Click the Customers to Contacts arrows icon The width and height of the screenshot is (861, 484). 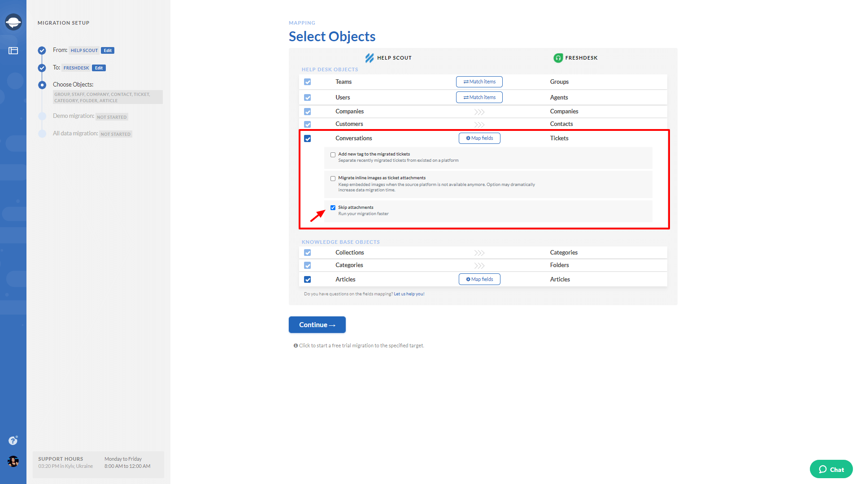click(x=479, y=124)
